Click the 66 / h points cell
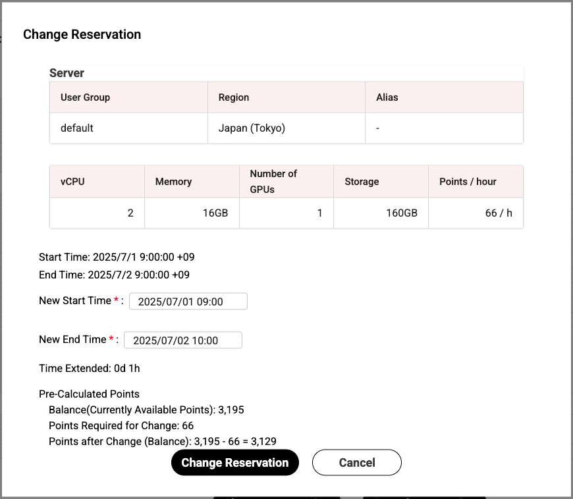573x499 pixels. [498, 213]
